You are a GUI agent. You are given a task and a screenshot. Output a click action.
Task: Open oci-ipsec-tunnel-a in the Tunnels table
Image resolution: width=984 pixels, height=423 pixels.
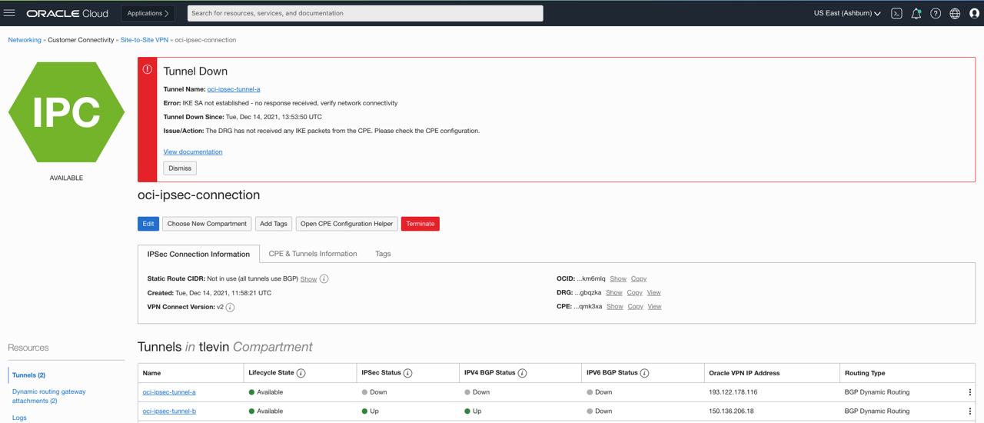tap(169, 392)
